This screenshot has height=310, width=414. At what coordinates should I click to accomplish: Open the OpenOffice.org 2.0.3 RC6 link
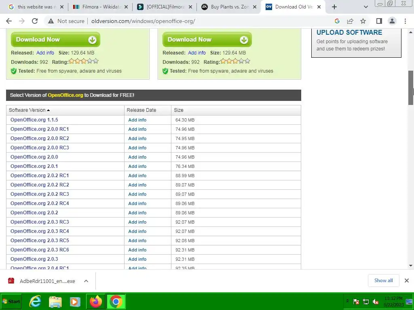(40, 249)
